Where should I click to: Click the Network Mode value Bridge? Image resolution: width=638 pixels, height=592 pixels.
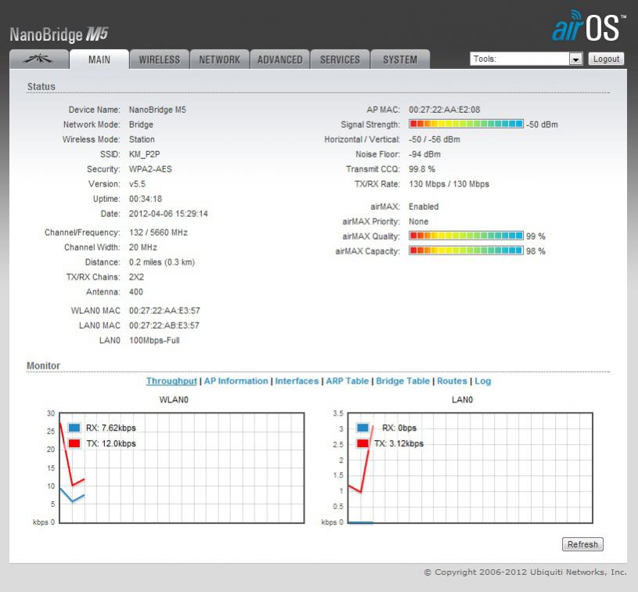[141, 125]
